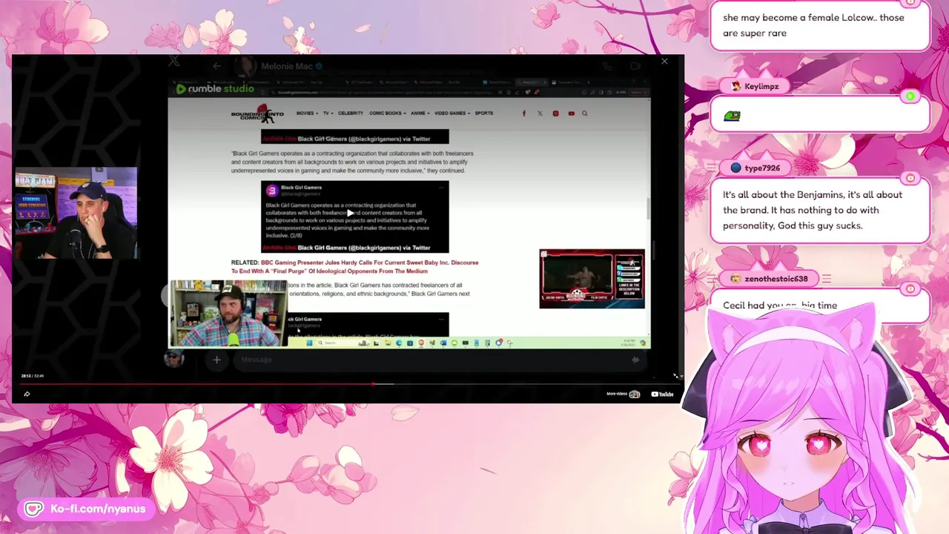Click the More videos button

click(623, 394)
